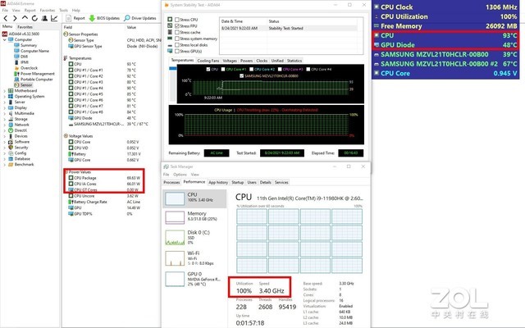Collapse the Computer tree node
Viewport: 525px width, 328px height.
[x=4, y=39]
